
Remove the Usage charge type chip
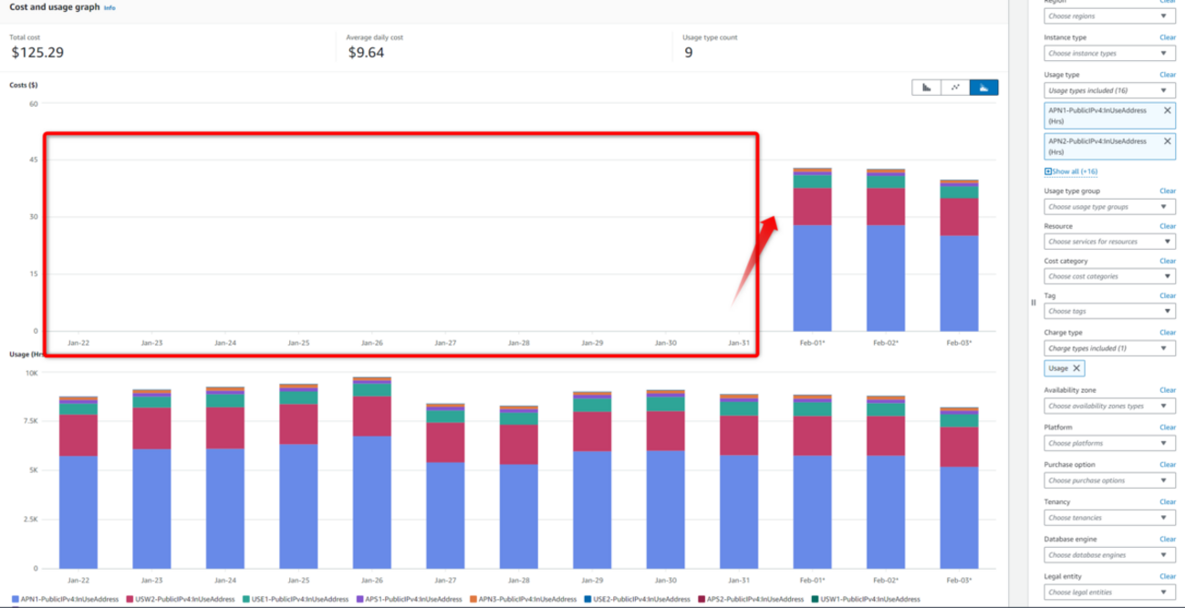(1076, 368)
